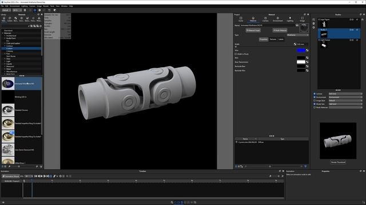This screenshot has width=366, height=205.
Task: Select the Gem Stones folder
Action: pos(11,56)
